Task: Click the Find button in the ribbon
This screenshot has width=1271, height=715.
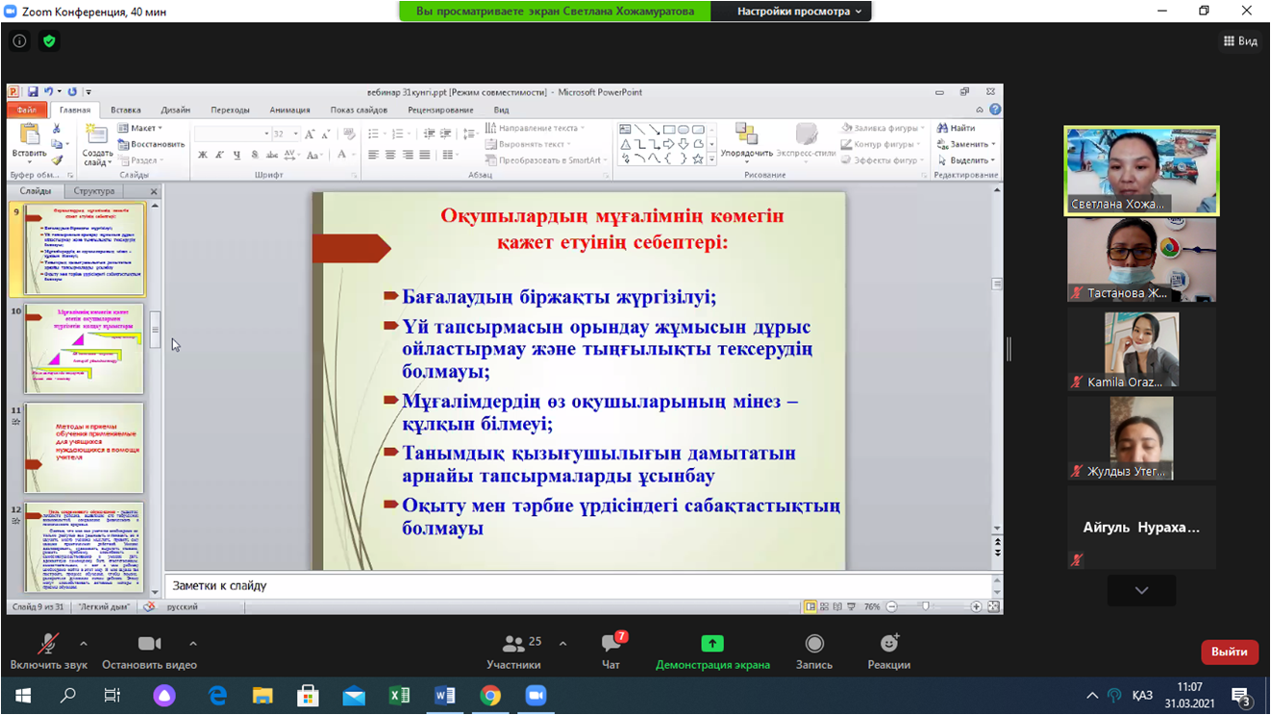Action: tap(957, 128)
